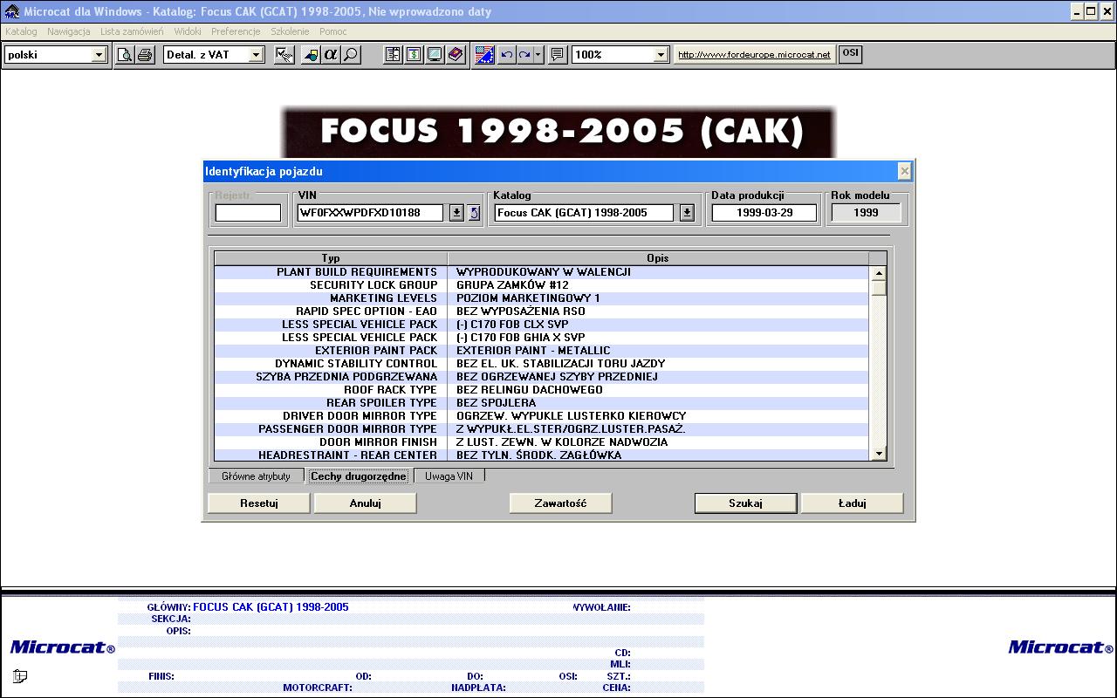Click the attribute list scroll-up arrow
Viewport: 1117px width, 698px height.
pyautogui.click(x=879, y=273)
